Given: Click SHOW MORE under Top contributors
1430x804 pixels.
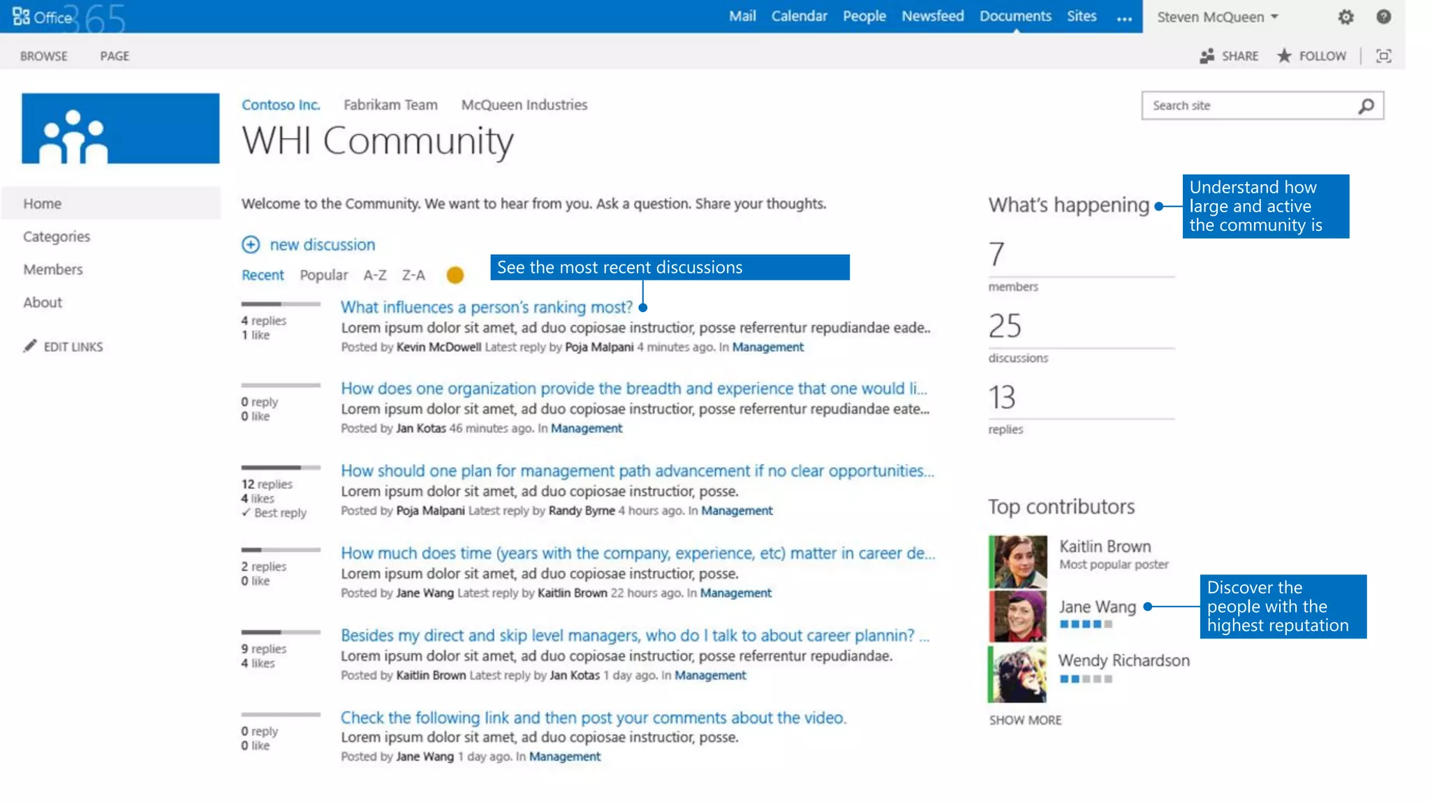Looking at the screenshot, I should pos(1025,720).
